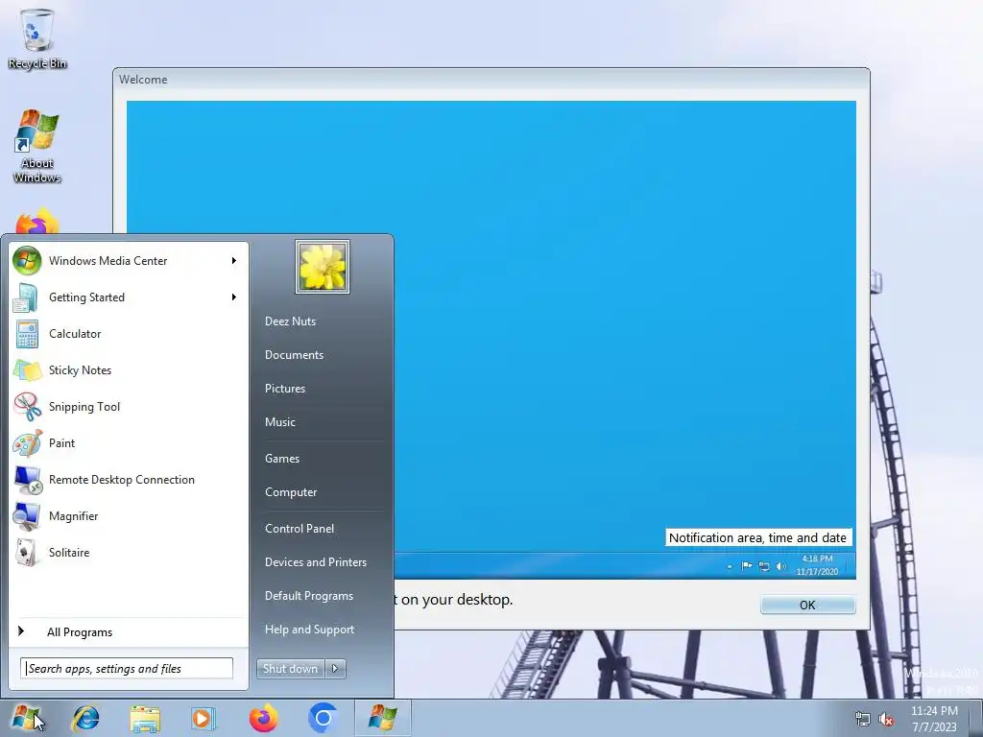Viewport: 983px width, 737px height.
Task: Open Pictures from the Start menu
Action: (x=284, y=389)
